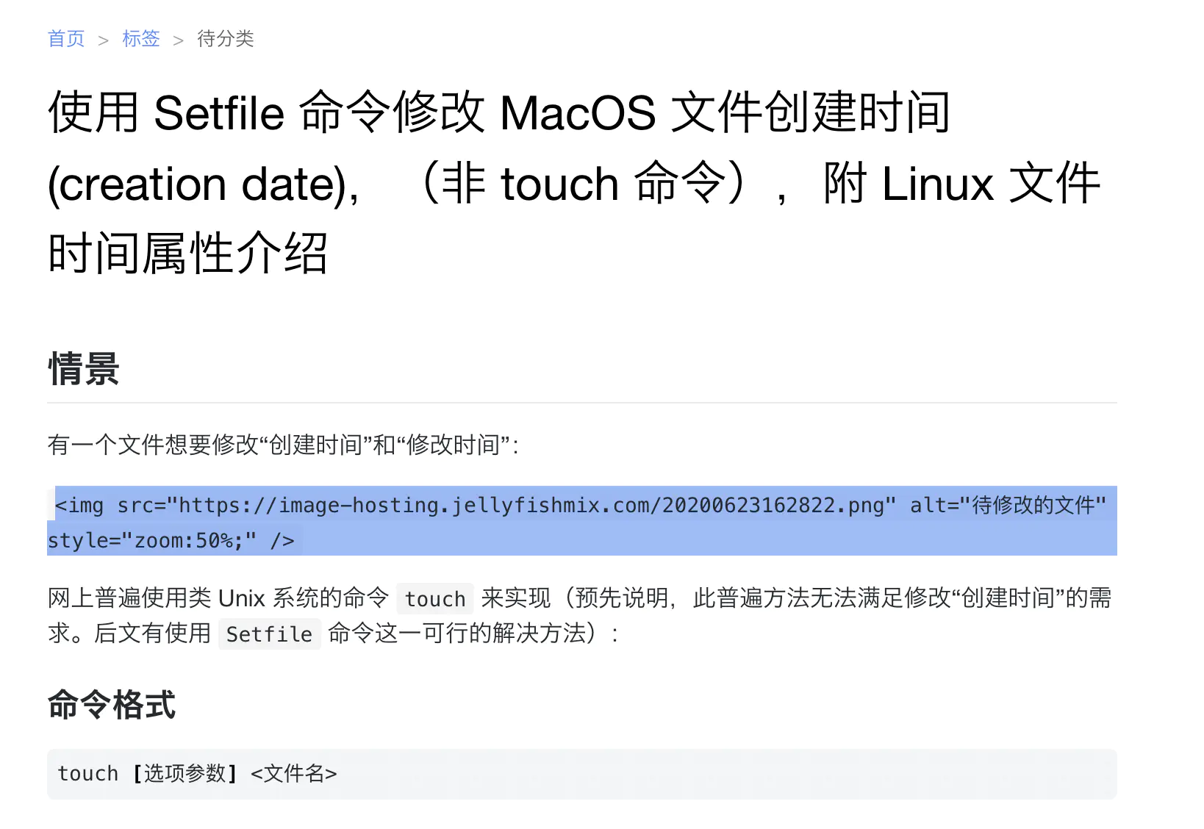This screenshot has width=1204, height=829.
Task: Click the 选项参数 text in code block
Action: pos(186,773)
